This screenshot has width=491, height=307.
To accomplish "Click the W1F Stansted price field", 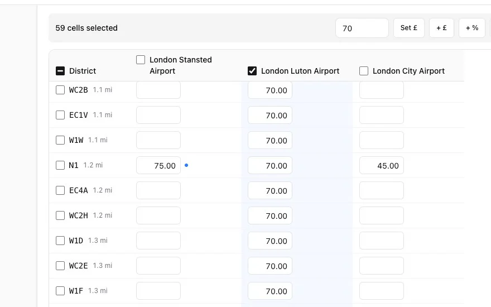I will [x=158, y=290].
